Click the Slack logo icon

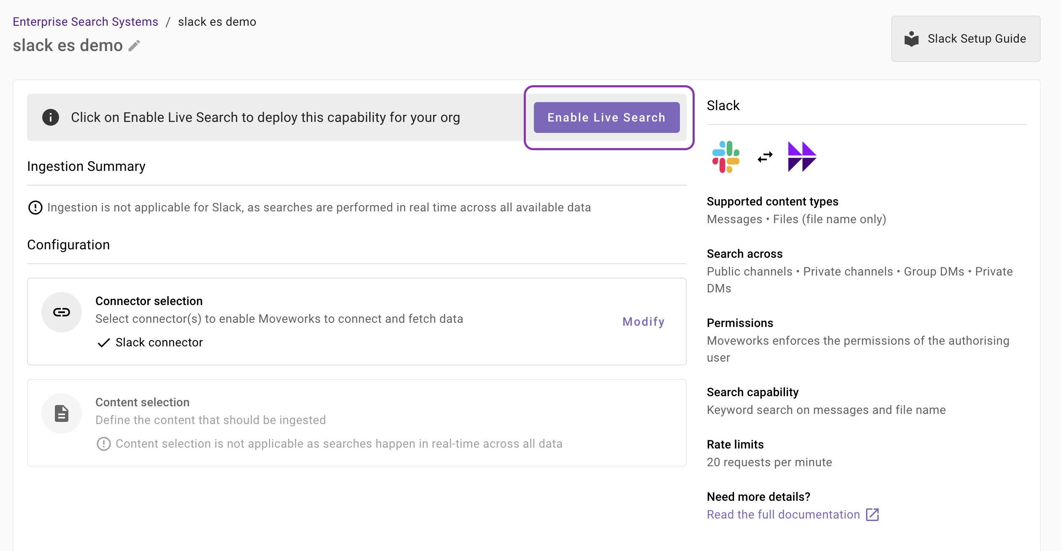point(725,157)
